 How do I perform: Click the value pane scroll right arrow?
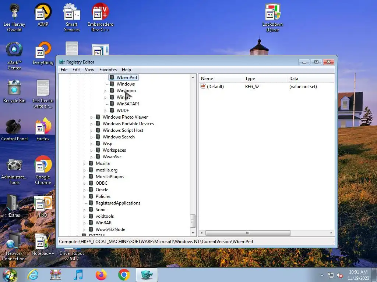[x=331, y=233]
